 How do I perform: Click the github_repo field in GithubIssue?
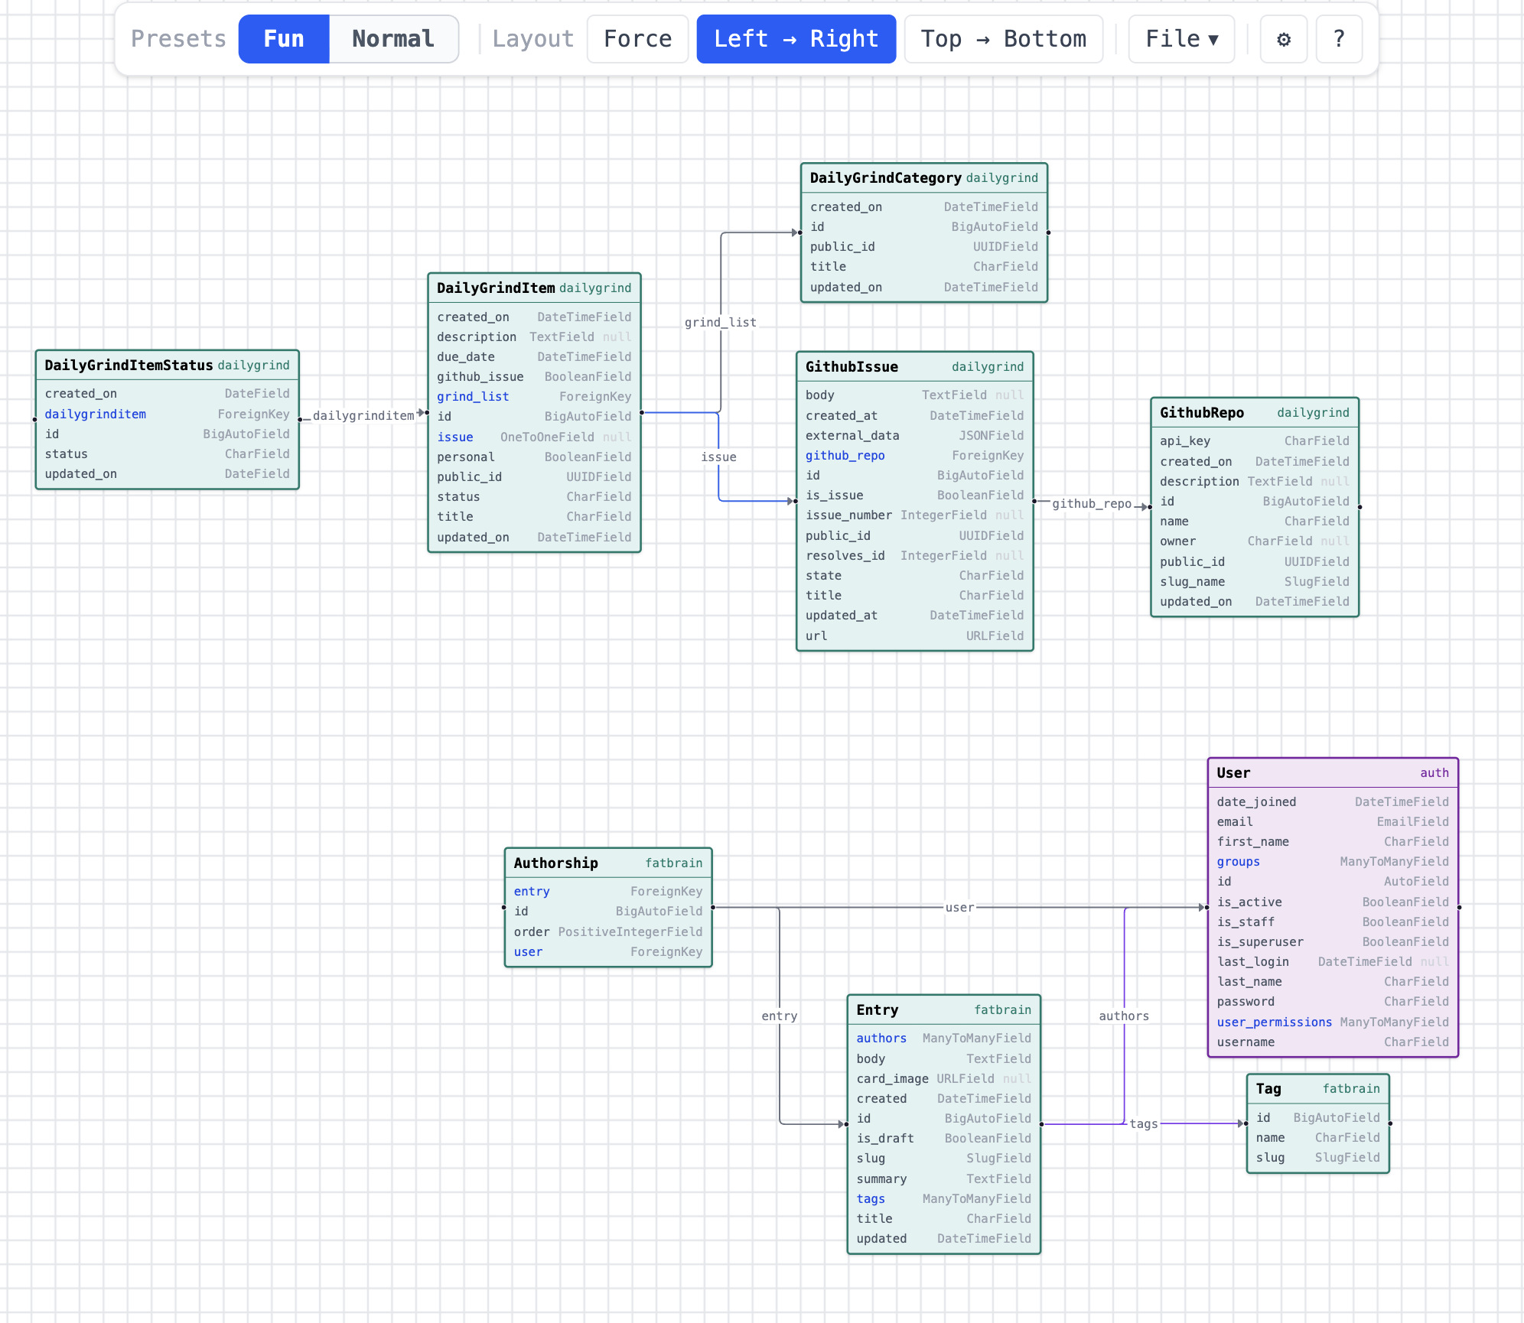point(845,456)
